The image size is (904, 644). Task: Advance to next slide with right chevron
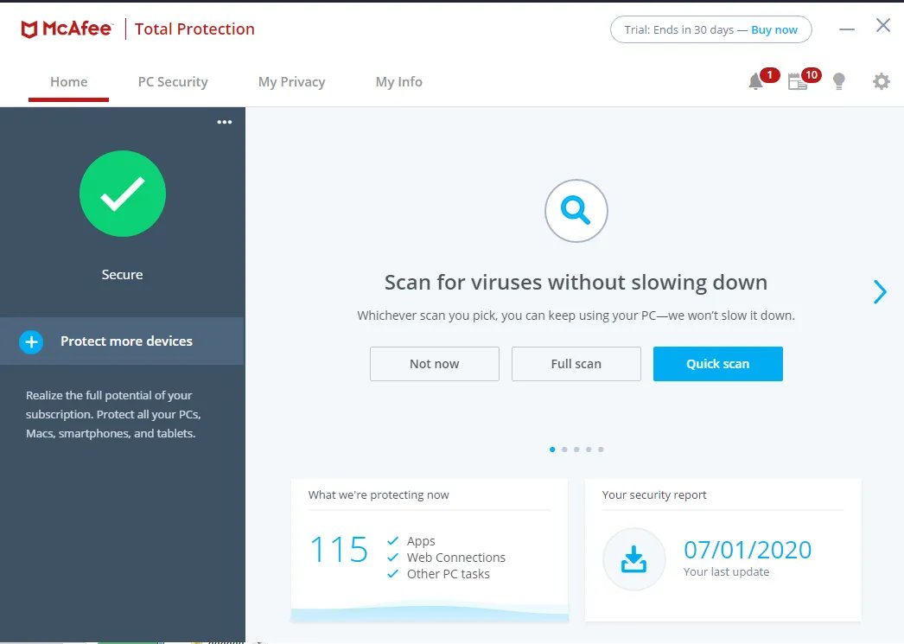point(880,292)
